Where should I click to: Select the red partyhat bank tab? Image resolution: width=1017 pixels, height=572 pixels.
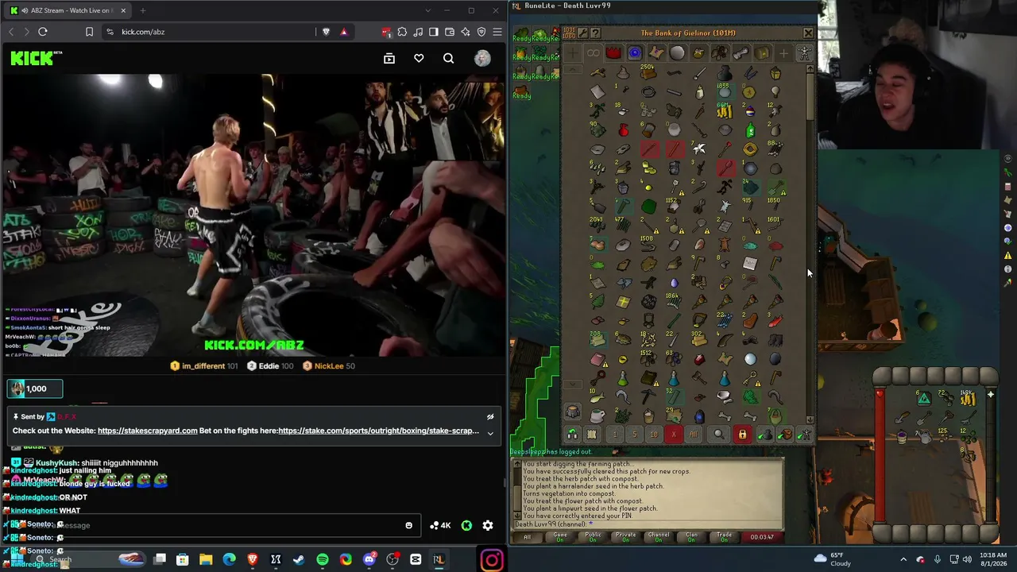[x=613, y=53]
